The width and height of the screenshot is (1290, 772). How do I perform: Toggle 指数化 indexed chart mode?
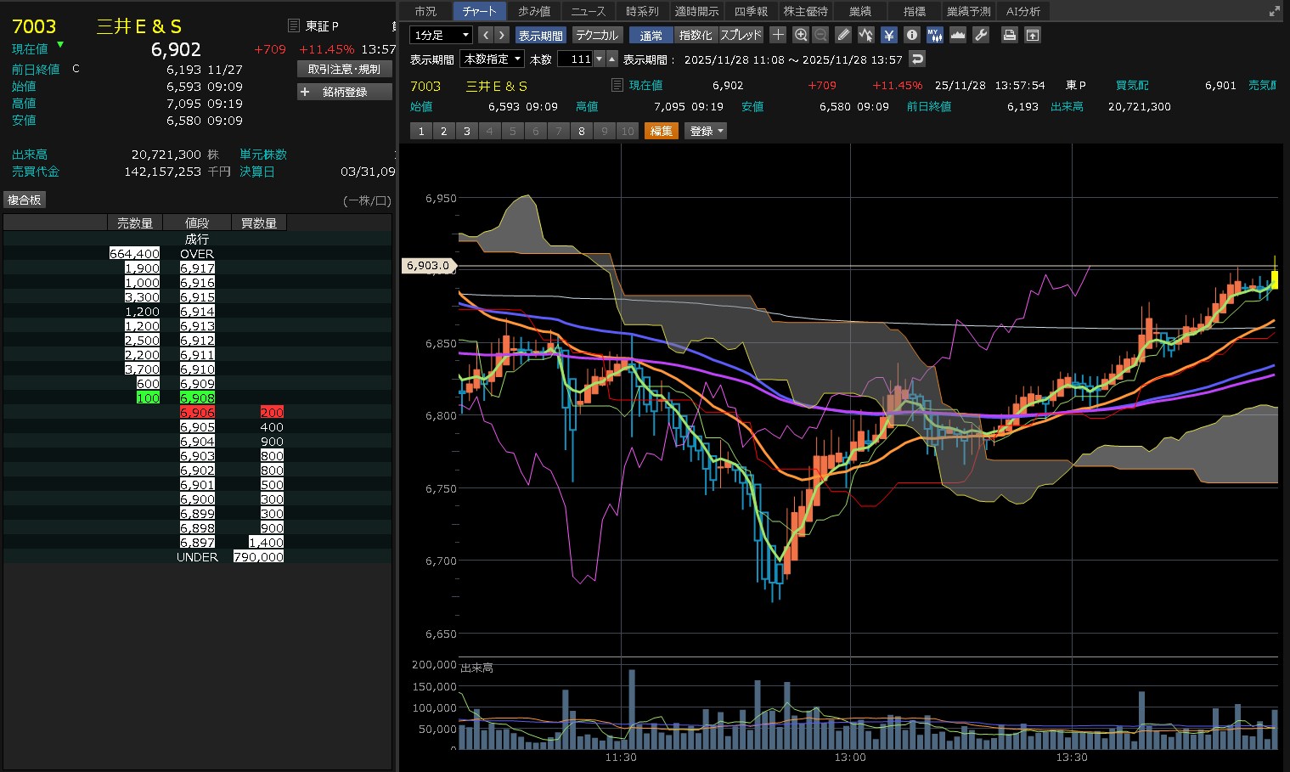click(696, 35)
